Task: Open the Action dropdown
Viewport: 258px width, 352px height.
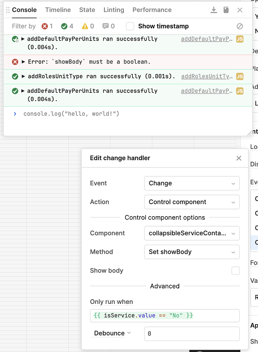Action: pos(192,202)
